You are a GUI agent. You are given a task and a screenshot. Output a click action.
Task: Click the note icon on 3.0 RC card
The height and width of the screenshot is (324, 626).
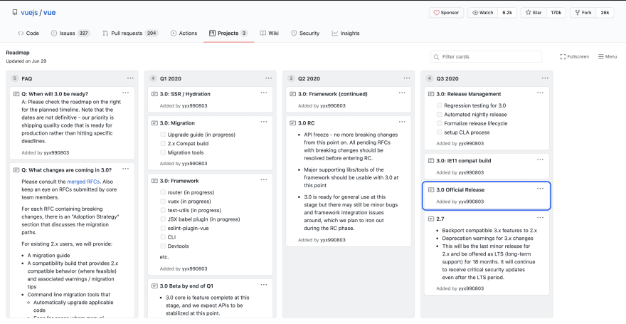(292, 123)
